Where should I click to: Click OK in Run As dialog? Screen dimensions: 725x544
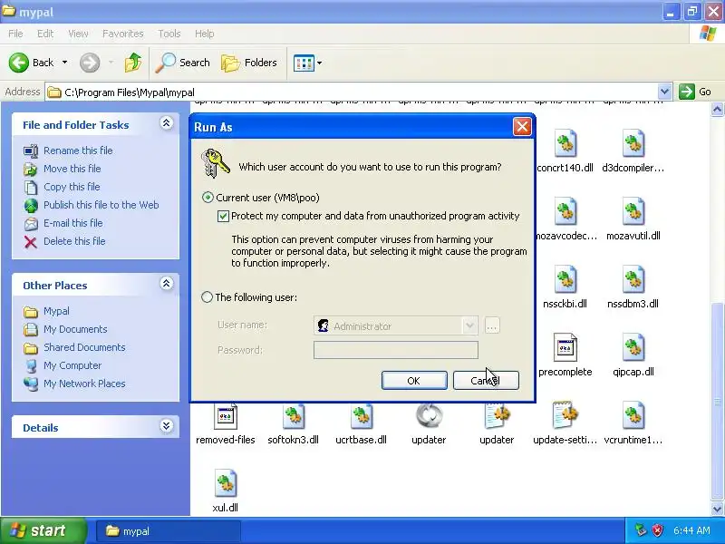(414, 380)
